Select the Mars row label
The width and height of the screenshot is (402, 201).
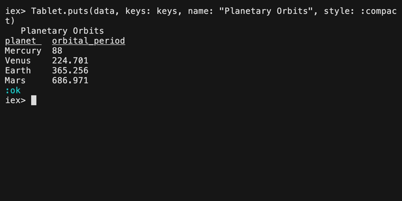[x=15, y=80]
